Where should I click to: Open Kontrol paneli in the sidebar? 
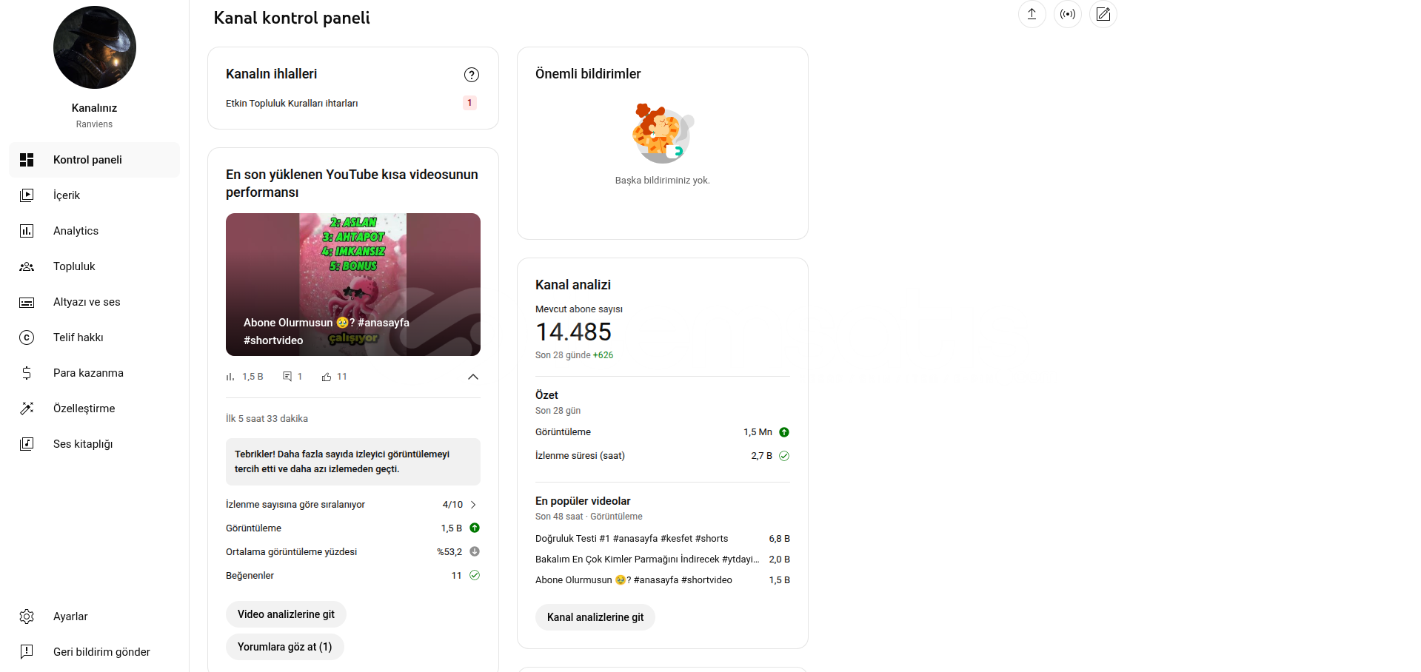pos(94,160)
